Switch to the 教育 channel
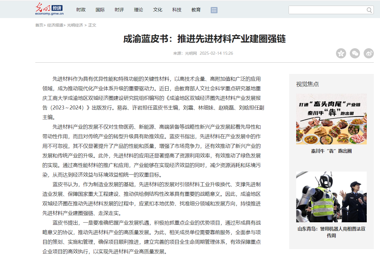 [196, 10]
